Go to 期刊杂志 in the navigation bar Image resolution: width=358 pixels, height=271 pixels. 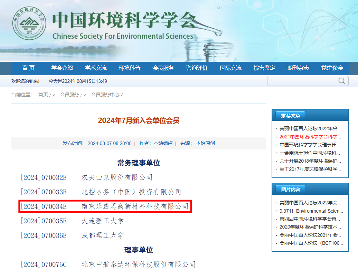pos(298,68)
